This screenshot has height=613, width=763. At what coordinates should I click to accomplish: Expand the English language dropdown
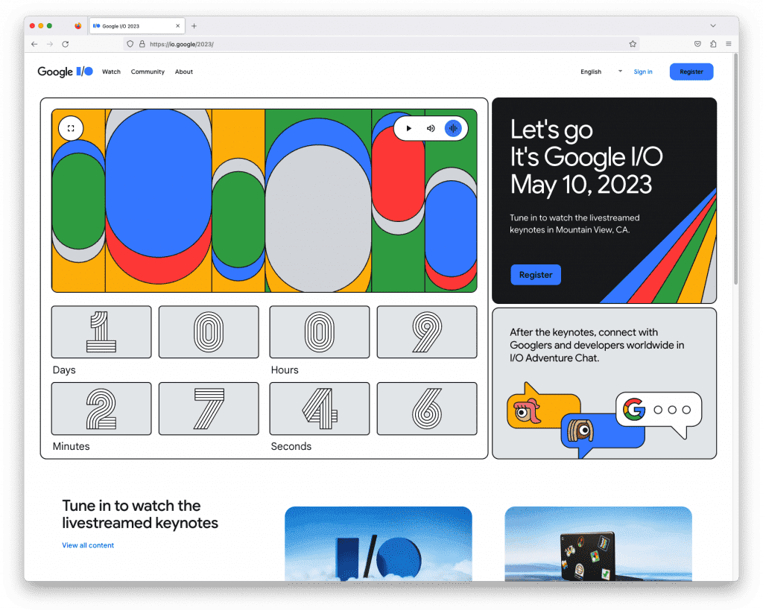(x=601, y=72)
